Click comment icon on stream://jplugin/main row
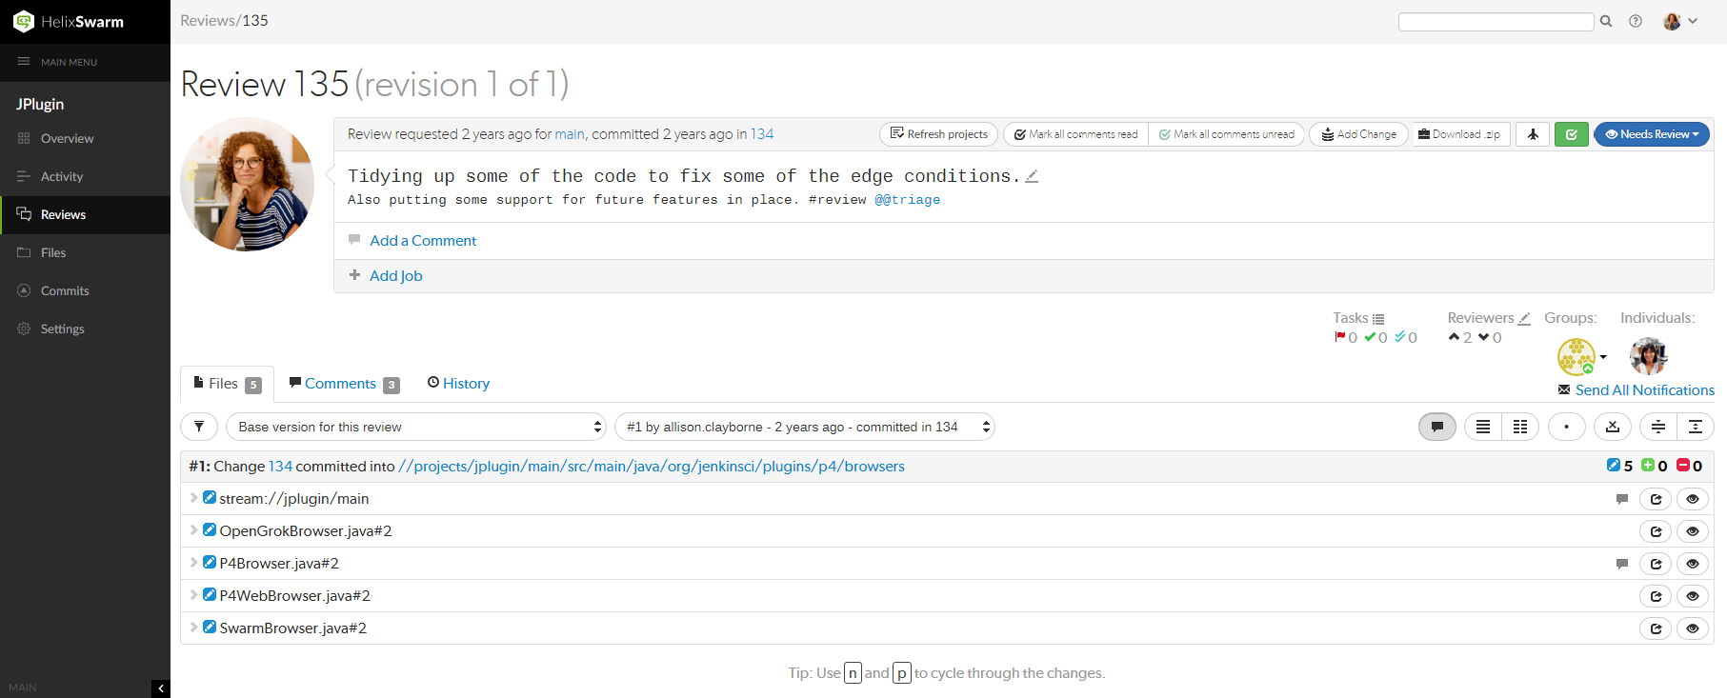 tap(1622, 499)
